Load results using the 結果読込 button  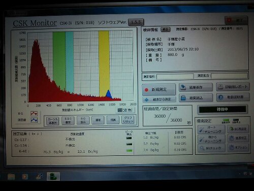tap(196, 98)
